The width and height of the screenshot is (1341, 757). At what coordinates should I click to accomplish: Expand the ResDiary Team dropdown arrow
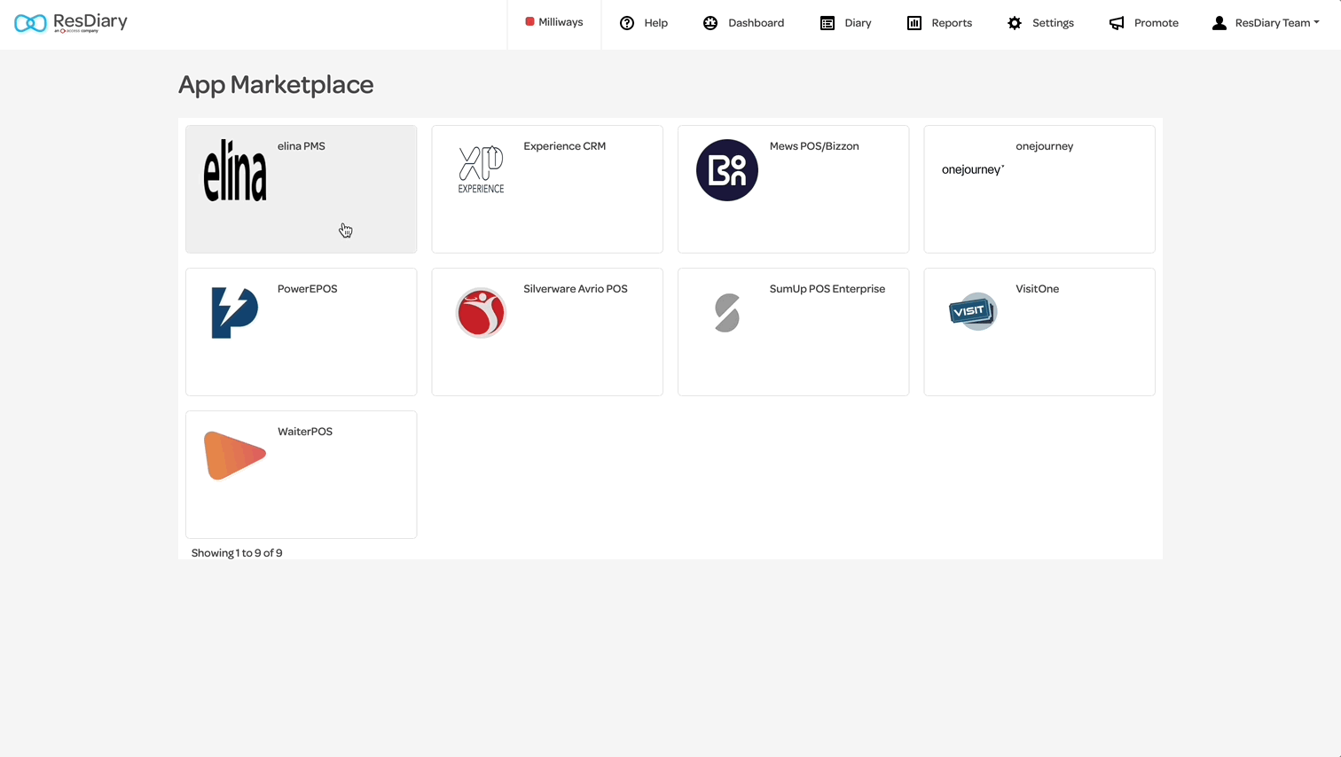point(1316,23)
